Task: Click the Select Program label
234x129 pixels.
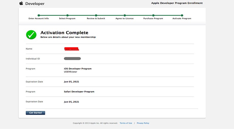Action: pos(67,18)
